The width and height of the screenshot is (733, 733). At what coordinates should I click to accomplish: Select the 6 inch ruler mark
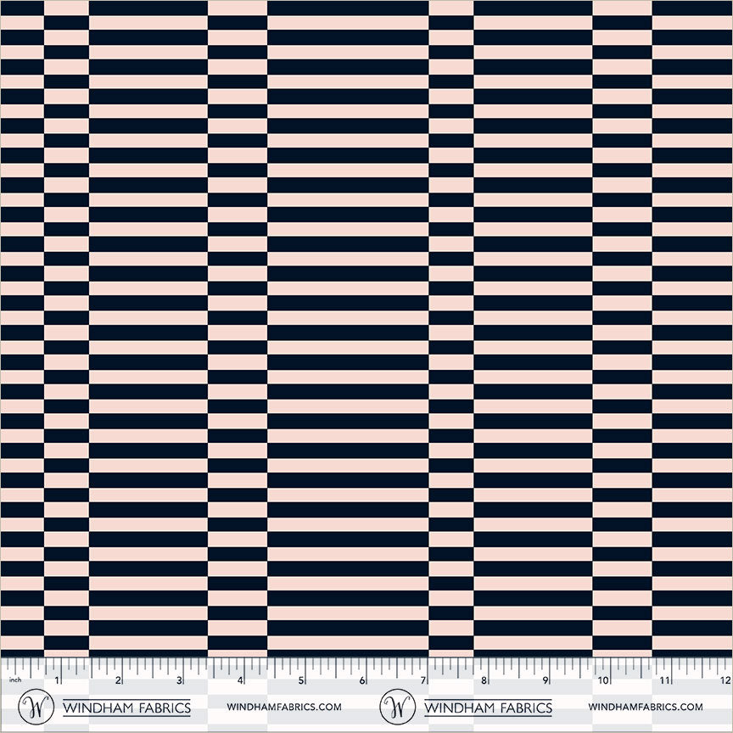coord(363,680)
